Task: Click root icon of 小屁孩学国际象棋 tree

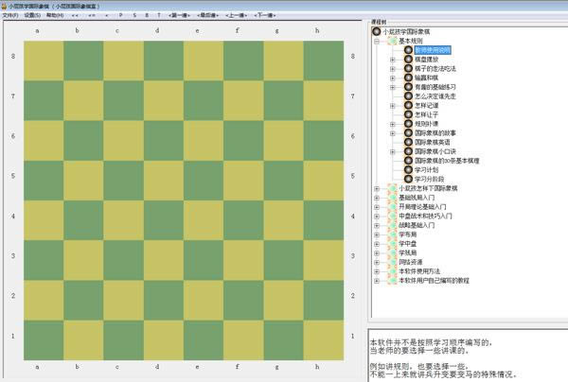Action: pyautogui.click(x=377, y=31)
